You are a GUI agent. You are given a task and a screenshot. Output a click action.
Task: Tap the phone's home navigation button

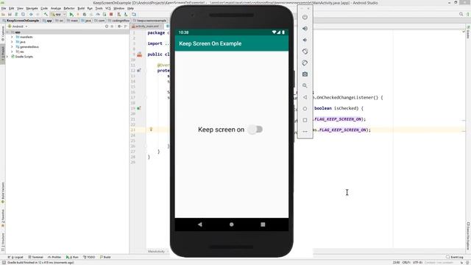pos(232,225)
